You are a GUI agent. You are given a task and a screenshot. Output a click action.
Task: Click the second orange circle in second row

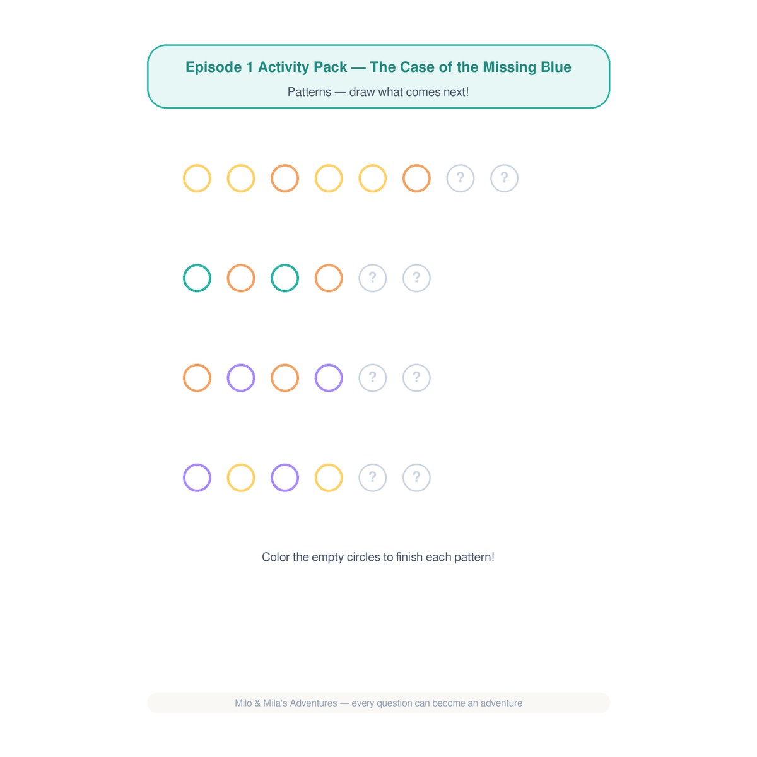[329, 278]
